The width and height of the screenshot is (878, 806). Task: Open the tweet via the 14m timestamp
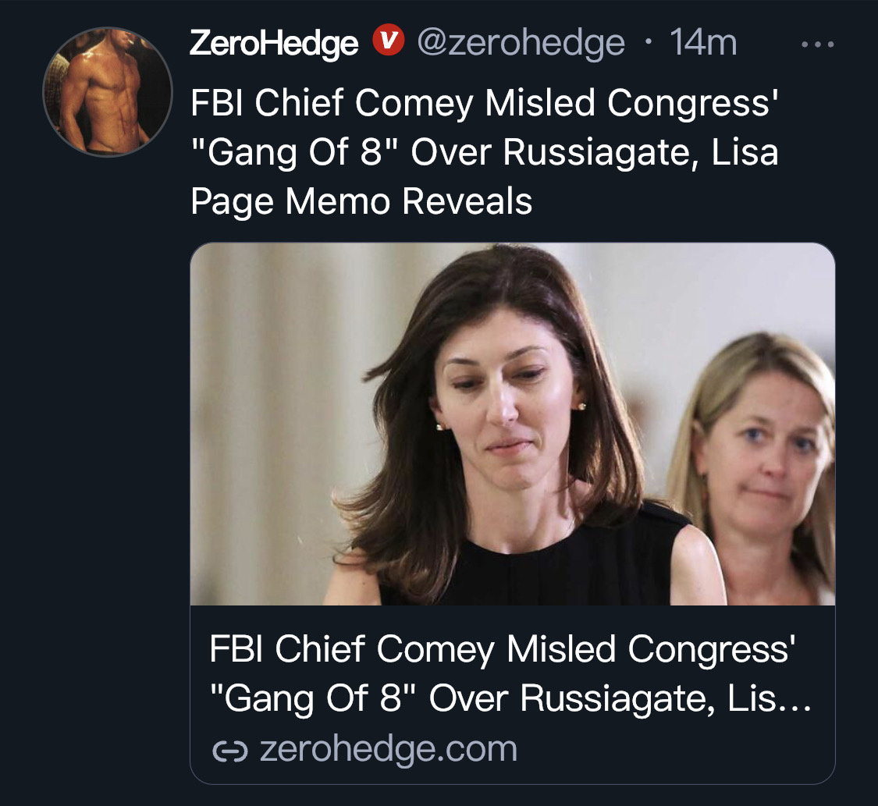tap(703, 43)
